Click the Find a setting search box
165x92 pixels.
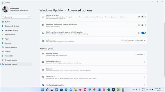(16, 17)
